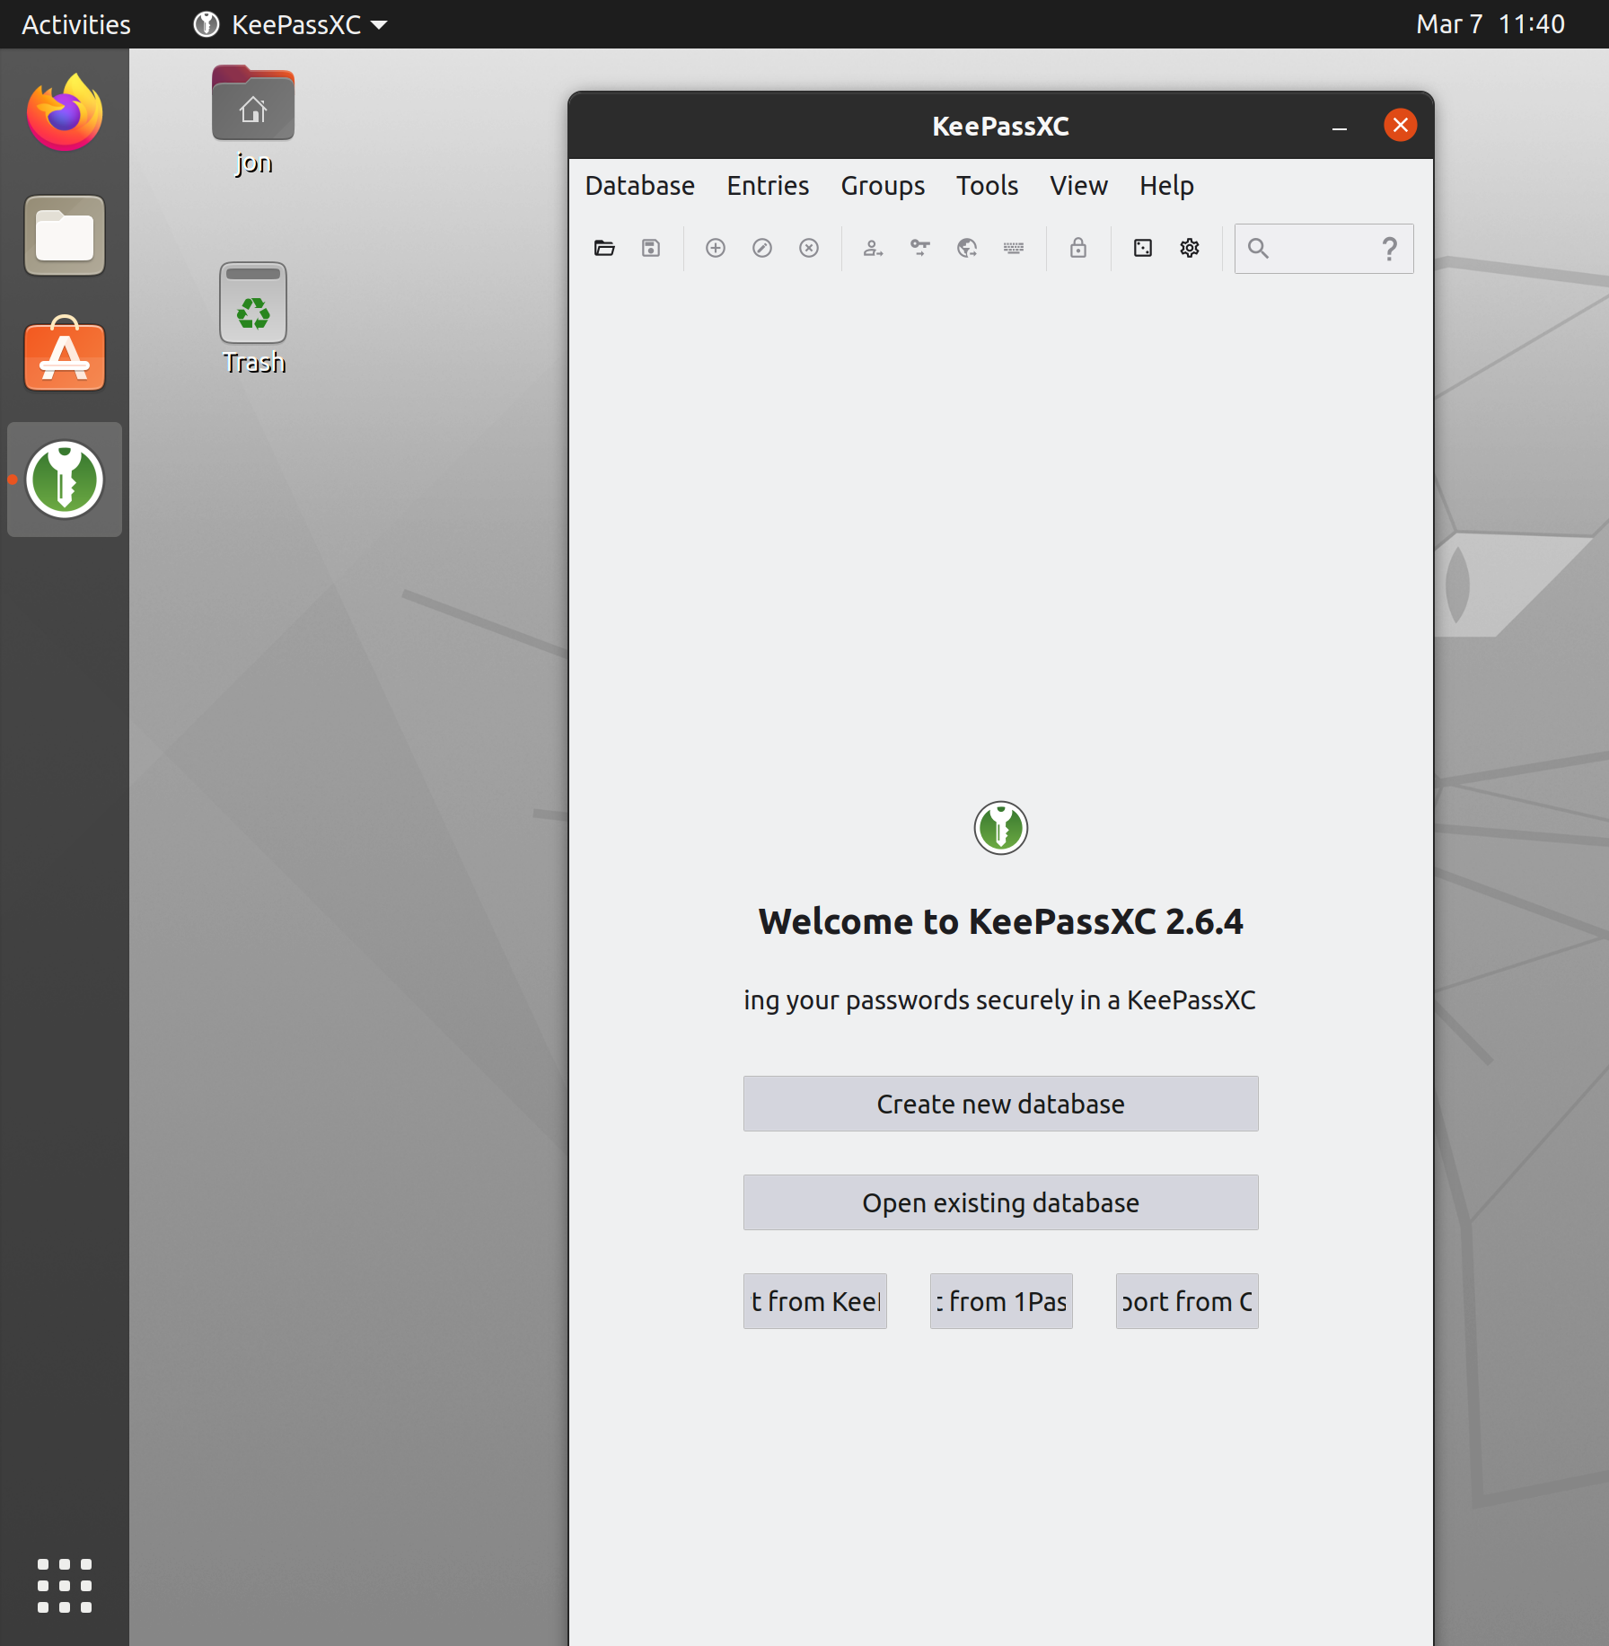Open KeePassXC settings
This screenshot has height=1646, width=1609.
click(1189, 248)
